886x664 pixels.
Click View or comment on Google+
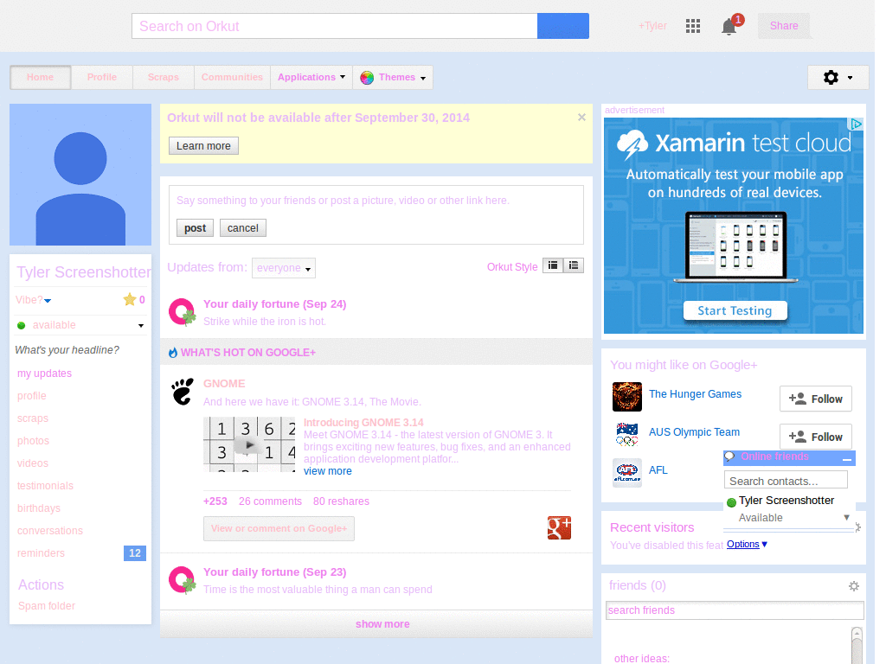pyautogui.click(x=279, y=528)
